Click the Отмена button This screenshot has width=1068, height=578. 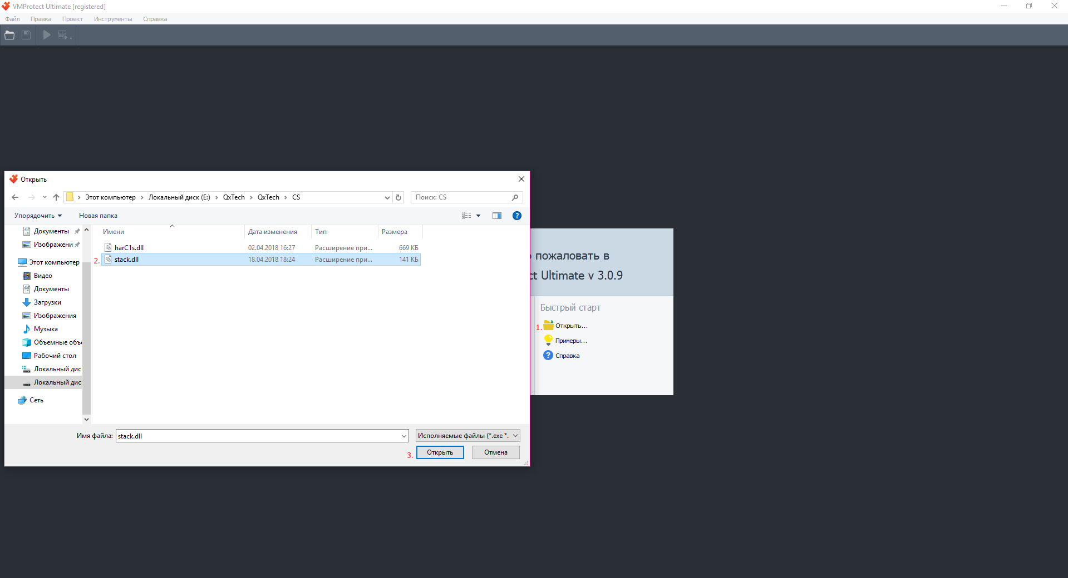(496, 452)
